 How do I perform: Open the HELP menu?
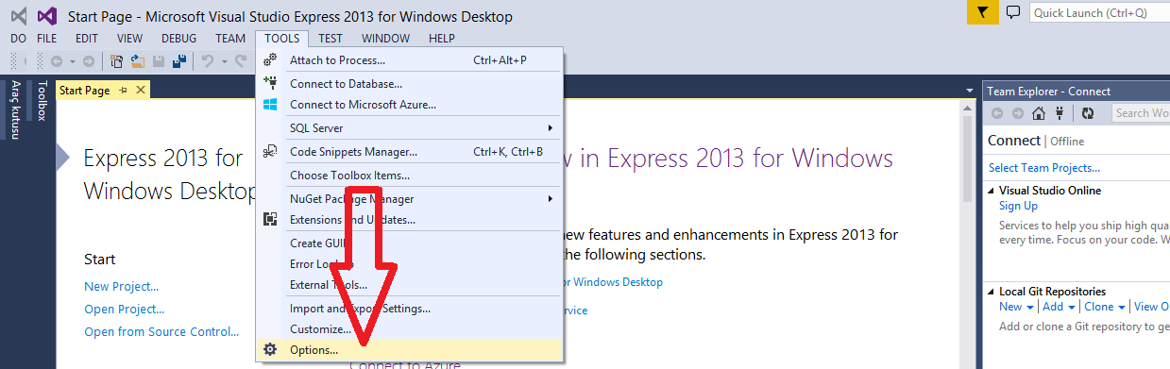pyautogui.click(x=442, y=39)
